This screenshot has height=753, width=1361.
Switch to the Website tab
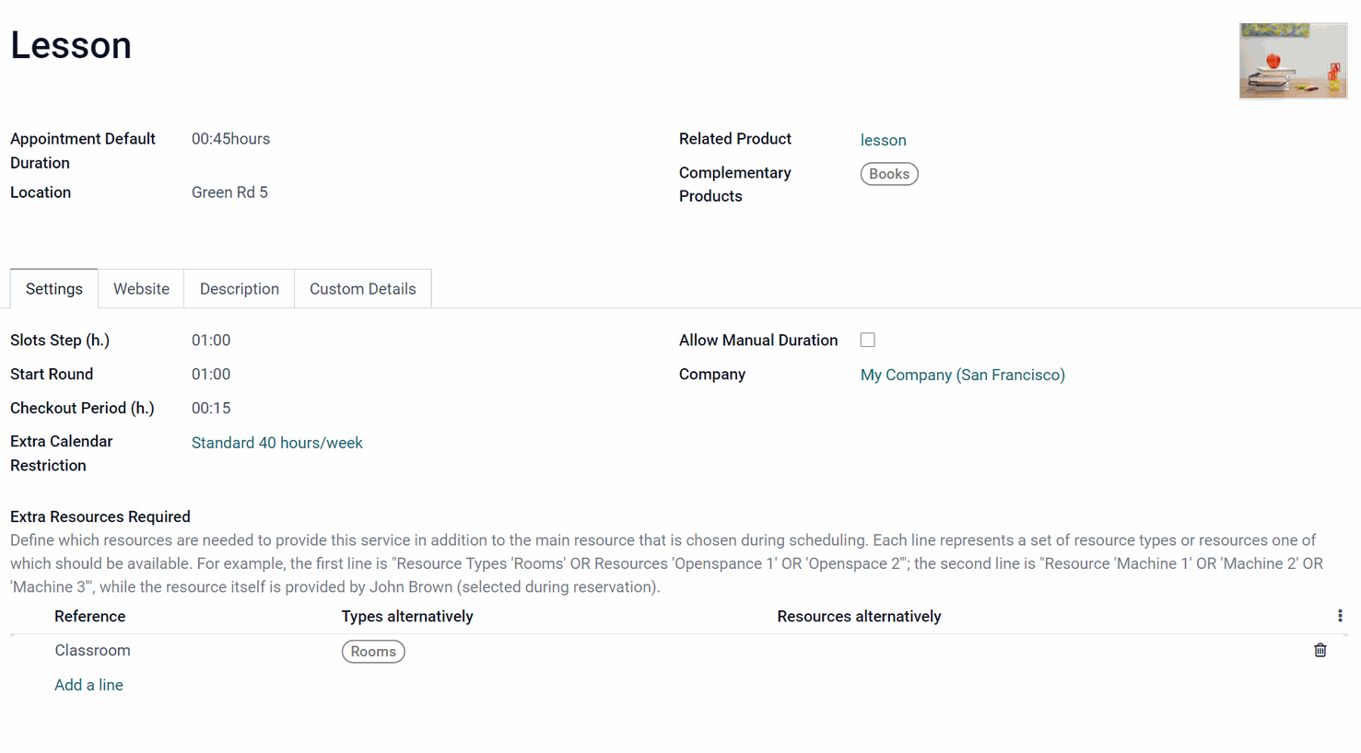point(141,289)
